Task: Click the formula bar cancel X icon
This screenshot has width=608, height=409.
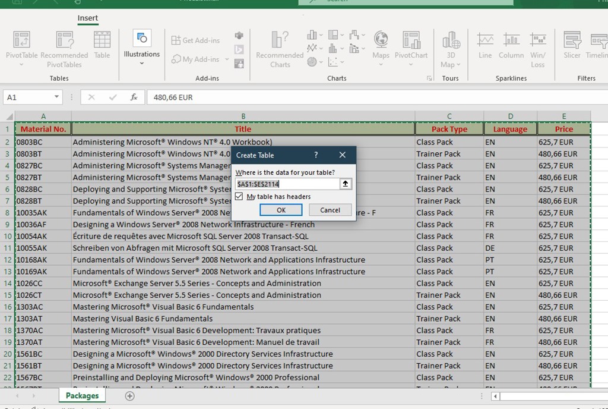Action: 91,97
